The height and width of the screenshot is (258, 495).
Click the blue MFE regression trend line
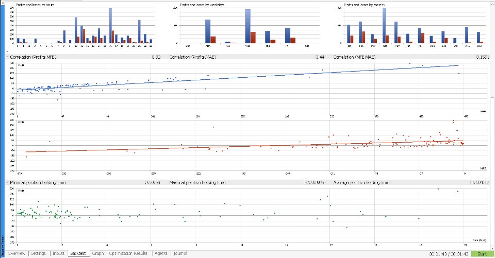point(237,77)
